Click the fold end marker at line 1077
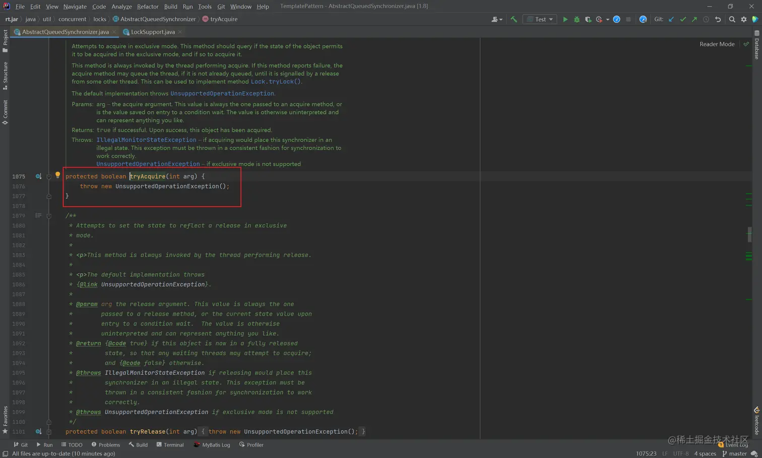Image resolution: width=762 pixels, height=458 pixels. 49,196
